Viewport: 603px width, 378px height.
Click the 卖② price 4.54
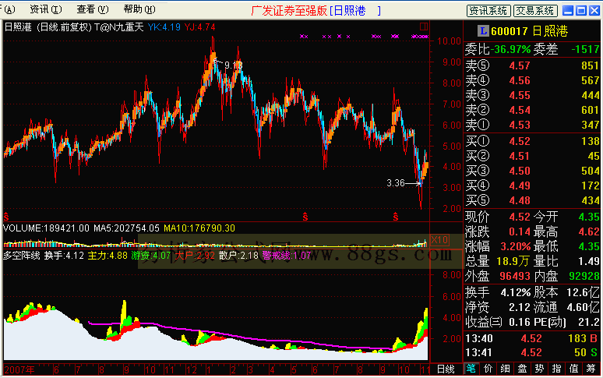[x=520, y=110]
